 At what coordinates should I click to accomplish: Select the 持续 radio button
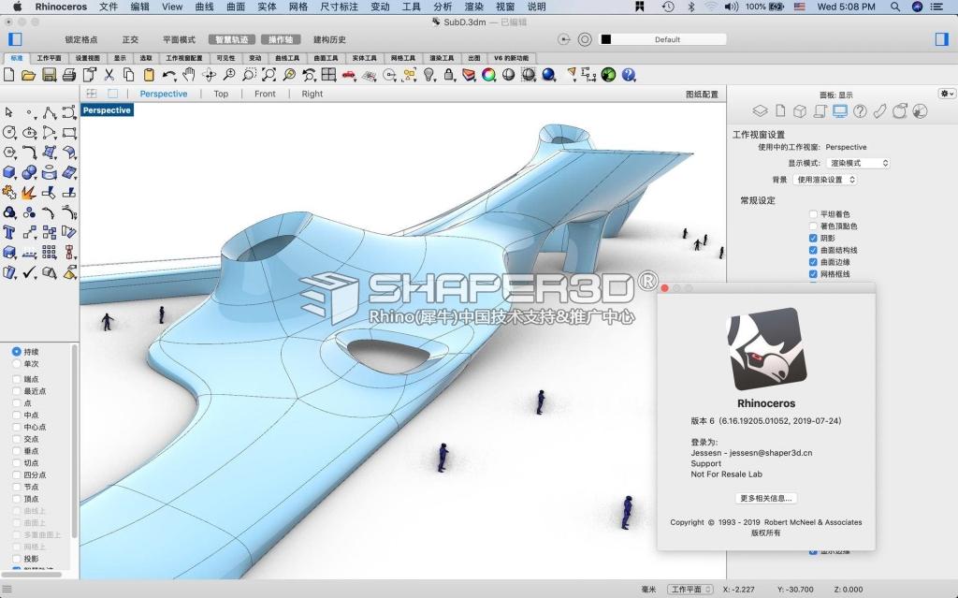tap(17, 352)
